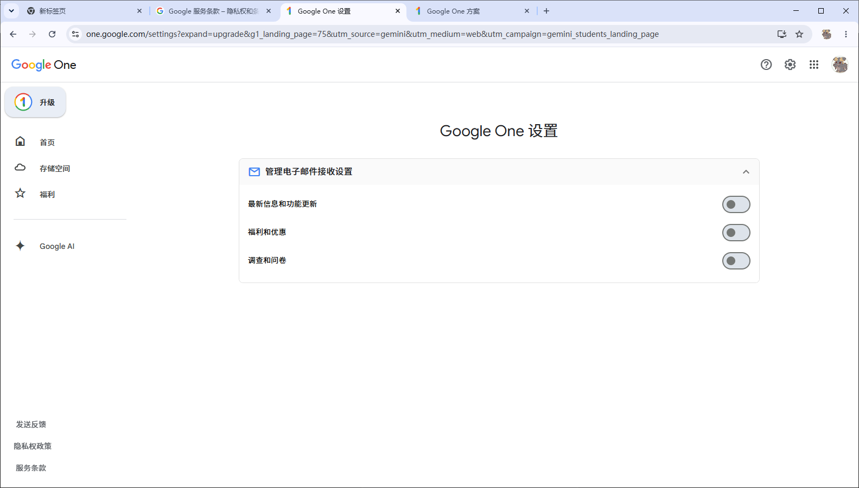Open the Chrome profile avatar in toolbar

(x=826, y=34)
